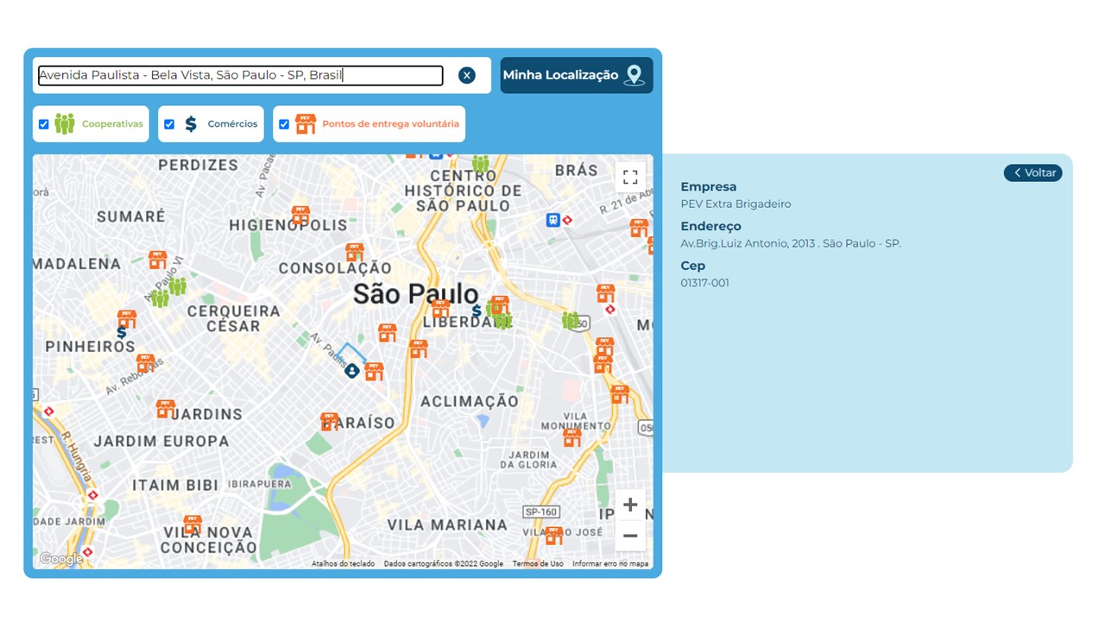The image size is (1105, 621).
Task: Click the PEV marker in Vila Nova Conceição
Action: [x=193, y=524]
